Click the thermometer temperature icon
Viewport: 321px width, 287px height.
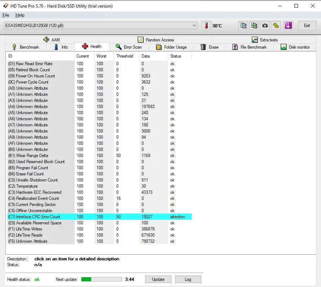[x=206, y=26]
